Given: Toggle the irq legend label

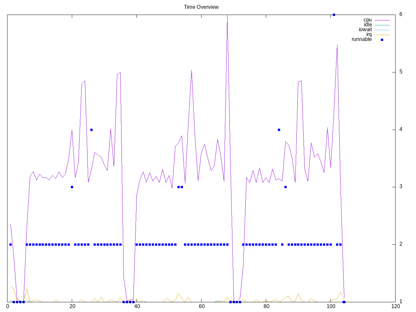Looking at the screenshot, I should tap(369, 34).
